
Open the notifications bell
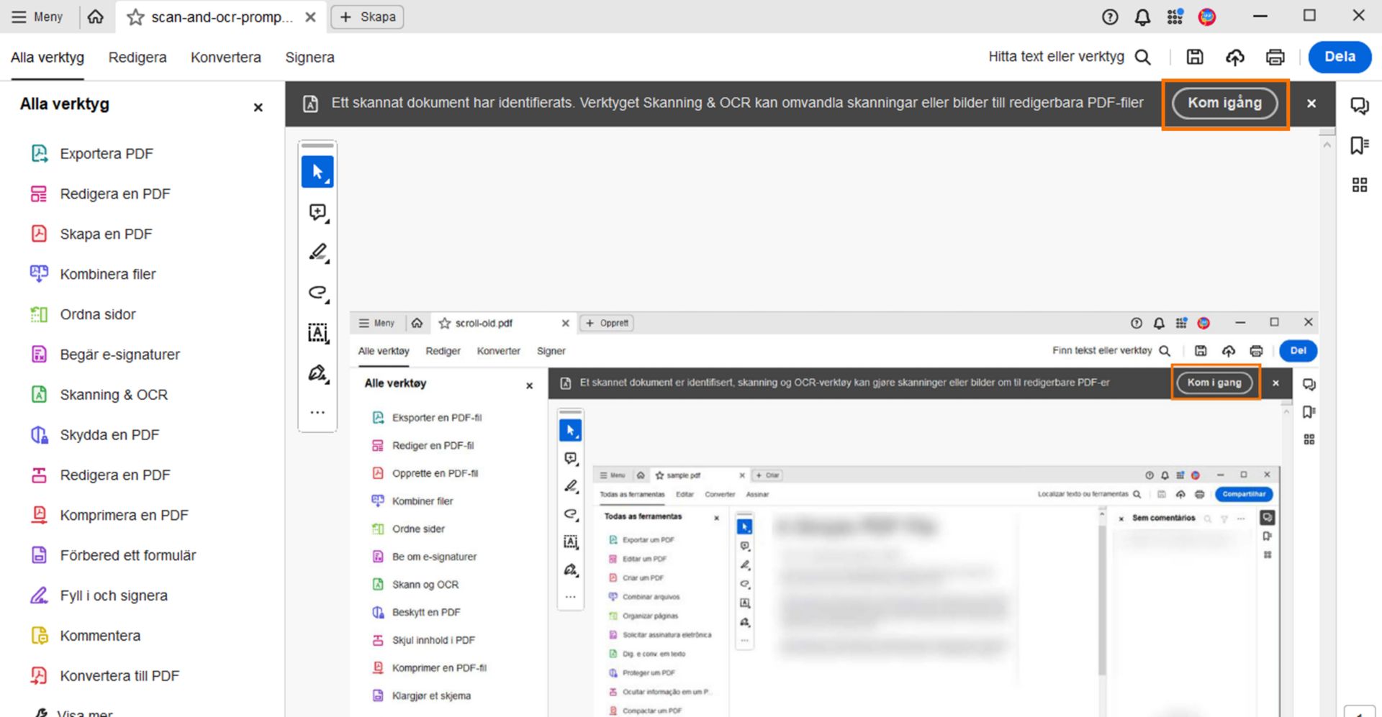coord(1142,17)
